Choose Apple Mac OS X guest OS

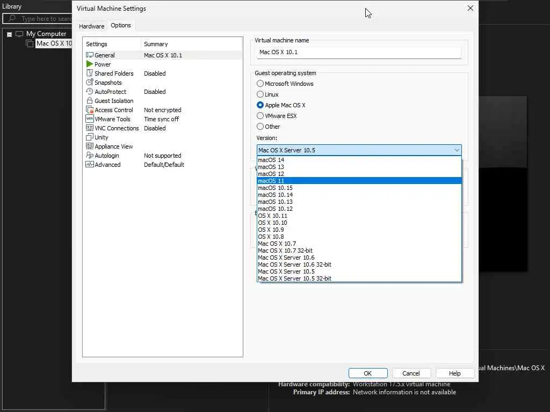(x=260, y=105)
